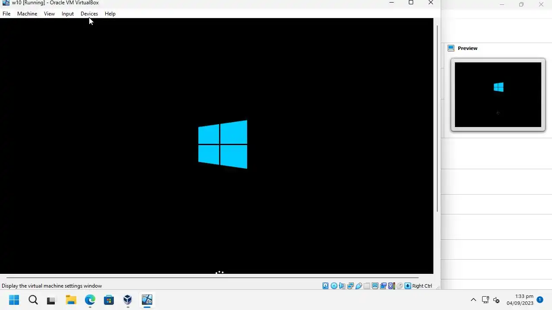The image size is (552, 310).
Task: Click the audio status icon
Action: point(342,286)
